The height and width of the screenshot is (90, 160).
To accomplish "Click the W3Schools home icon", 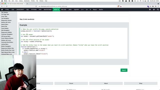I will (x=2, y=9).
